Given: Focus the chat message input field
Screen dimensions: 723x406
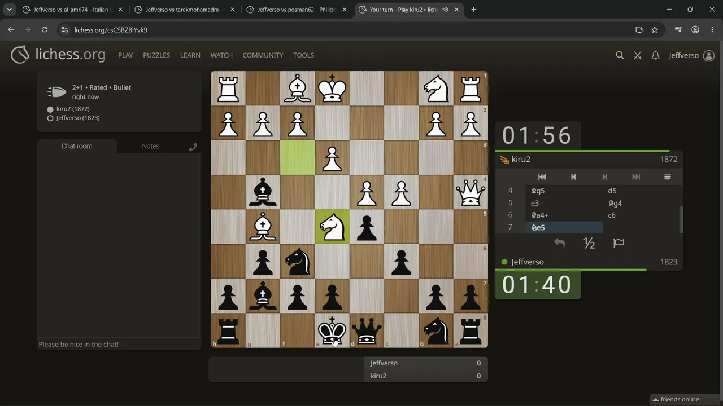Looking at the screenshot, I should pos(119,344).
